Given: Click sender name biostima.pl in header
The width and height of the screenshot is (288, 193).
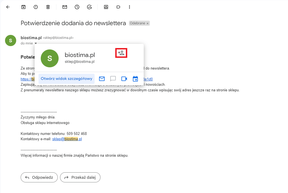Looking at the screenshot, I should (31, 38).
